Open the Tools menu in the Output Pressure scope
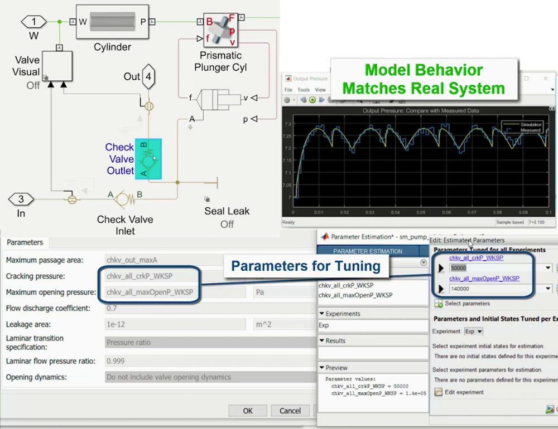Screen dimensions: 558x429 pyautogui.click(x=304, y=89)
